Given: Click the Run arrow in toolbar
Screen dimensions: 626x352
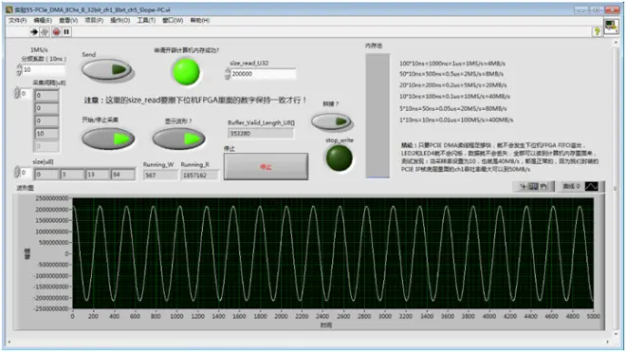Looking at the screenshot, I should click(34, 31).
